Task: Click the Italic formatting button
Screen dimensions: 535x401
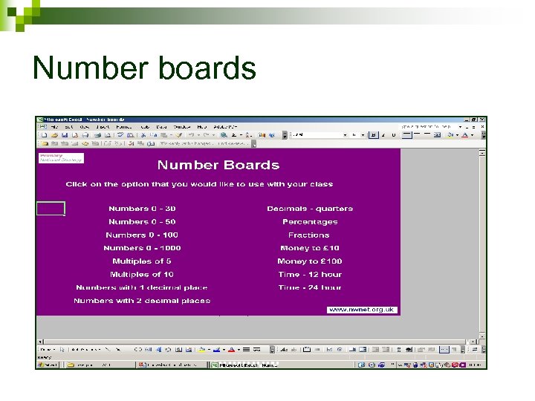Action: pos(383,135)
